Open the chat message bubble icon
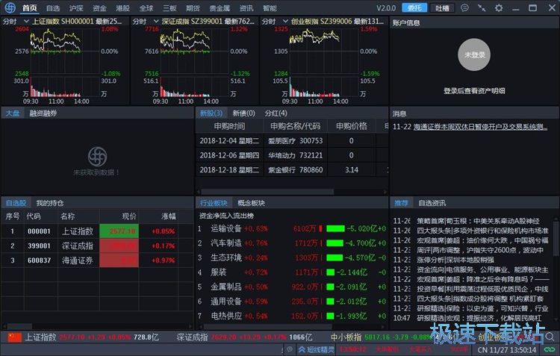 (464, 7)
